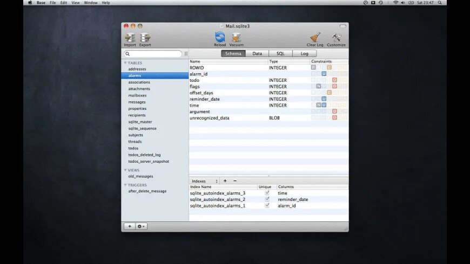Click the battery status icon
The height and width of the screenshot is (264, 470).
(x=411, y=3)
